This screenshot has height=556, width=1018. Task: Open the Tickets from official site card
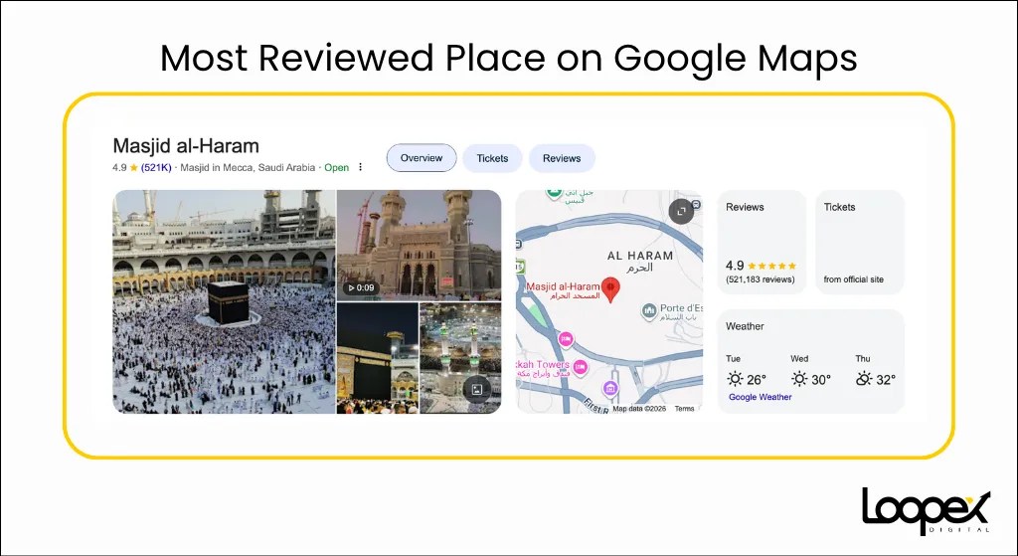point(860,243)
